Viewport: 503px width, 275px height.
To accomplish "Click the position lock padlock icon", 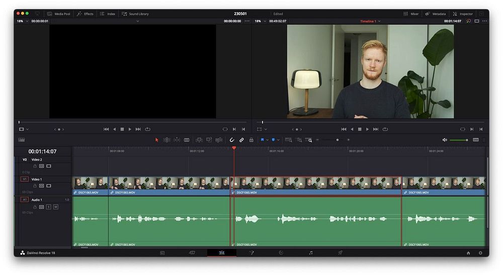I will pyautogui.click(x=251, y=140).
